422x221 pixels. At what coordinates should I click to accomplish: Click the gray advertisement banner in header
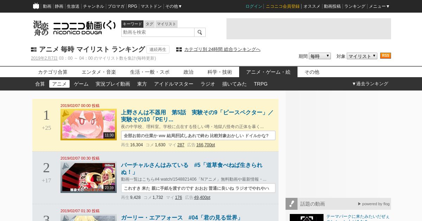(309, 29)
